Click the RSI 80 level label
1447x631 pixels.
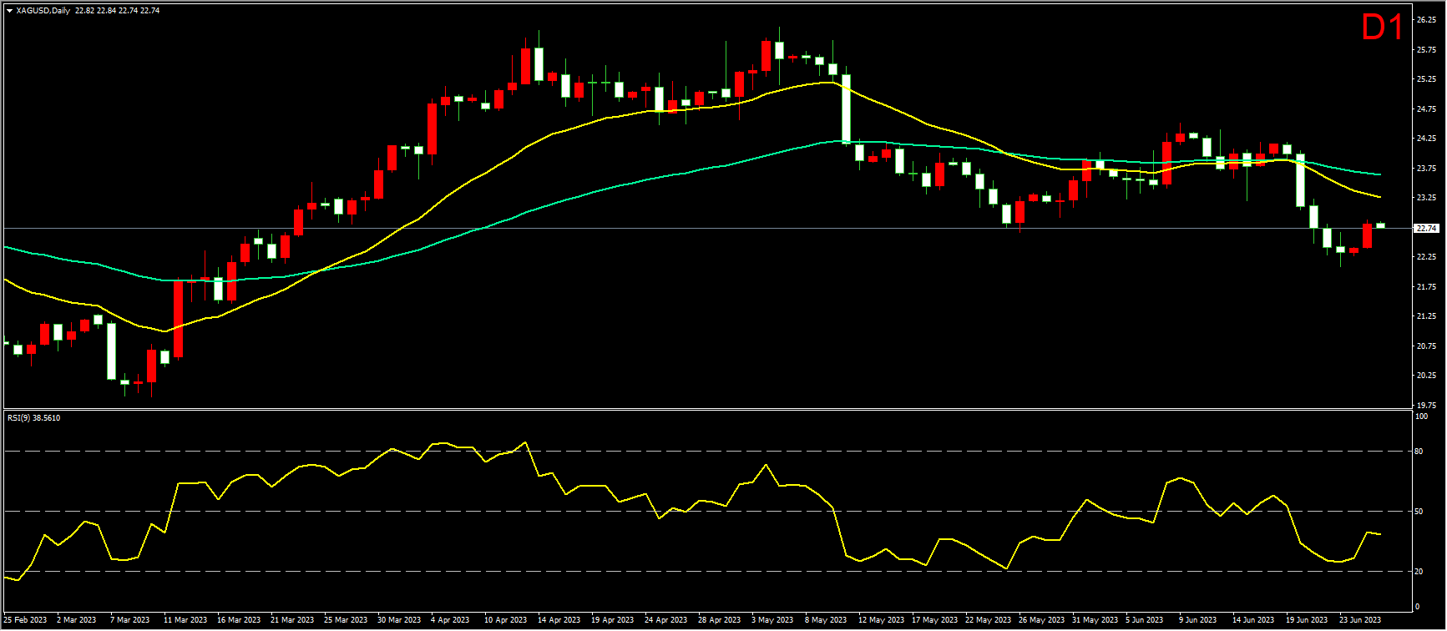1420,452
